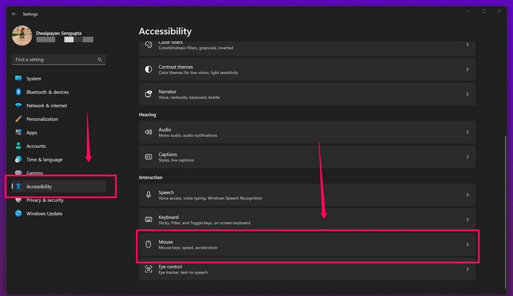Click the Eye control icon
The height and width of the screenshot is (296, 513).
tap(148, 269)
